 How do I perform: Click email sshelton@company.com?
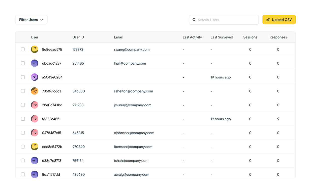pos(133,91)
